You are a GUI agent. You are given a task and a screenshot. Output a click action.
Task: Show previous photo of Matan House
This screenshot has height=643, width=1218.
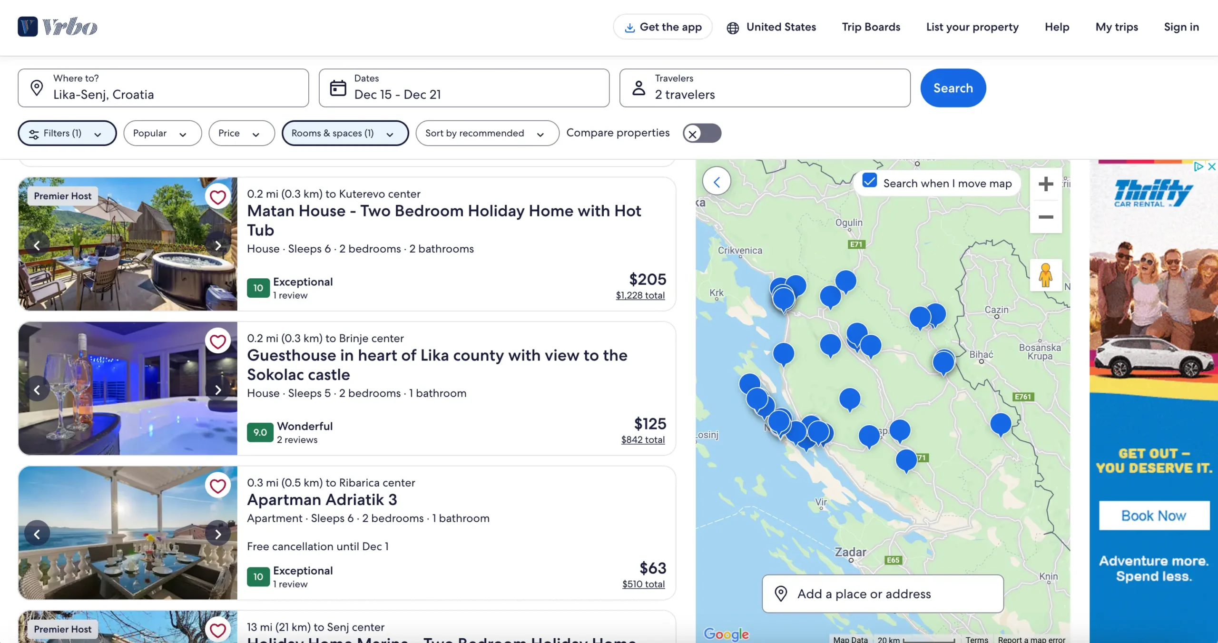(x=37, y=245)
